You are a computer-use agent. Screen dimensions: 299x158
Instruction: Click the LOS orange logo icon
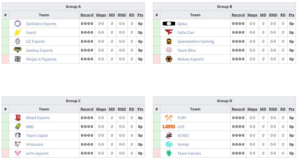(x=169, y=127)
